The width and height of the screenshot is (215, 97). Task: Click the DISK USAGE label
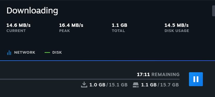tap(177, 31)
